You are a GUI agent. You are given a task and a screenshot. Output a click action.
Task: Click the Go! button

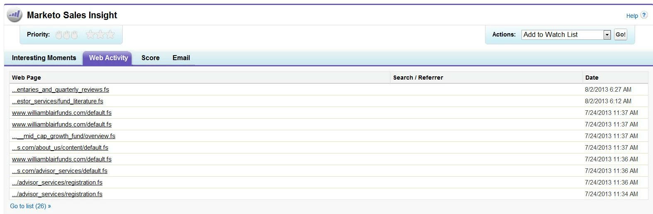(x=621, y=35)
